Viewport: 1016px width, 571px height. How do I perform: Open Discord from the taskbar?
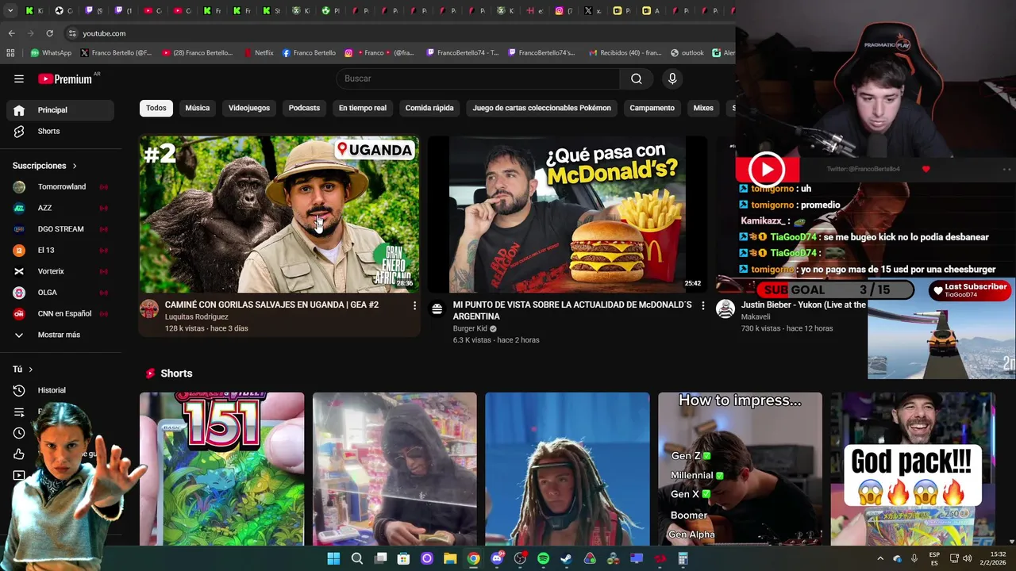tap(497, 558)
